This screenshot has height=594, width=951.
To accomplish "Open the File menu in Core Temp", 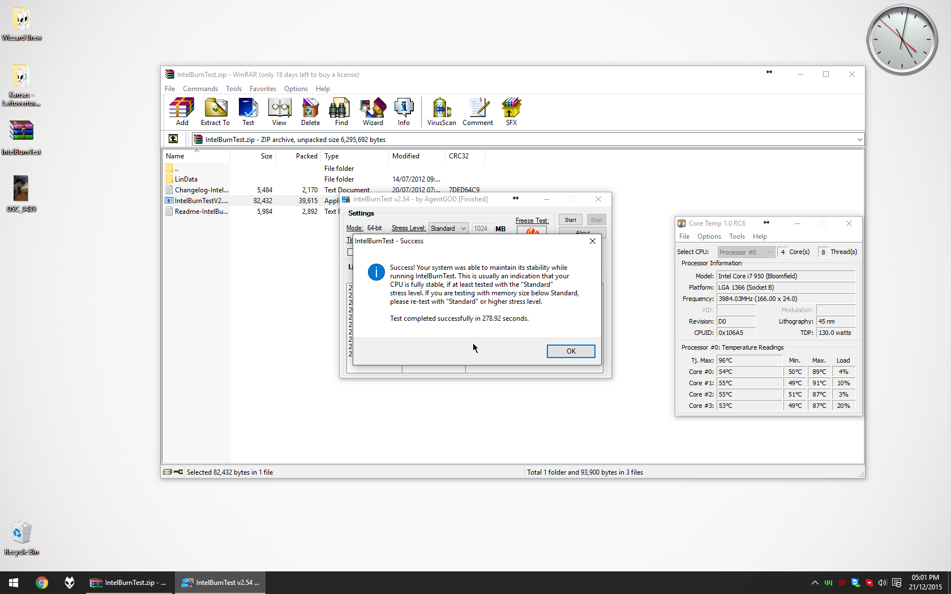I will pyautogui.click(x=684, y=236).
